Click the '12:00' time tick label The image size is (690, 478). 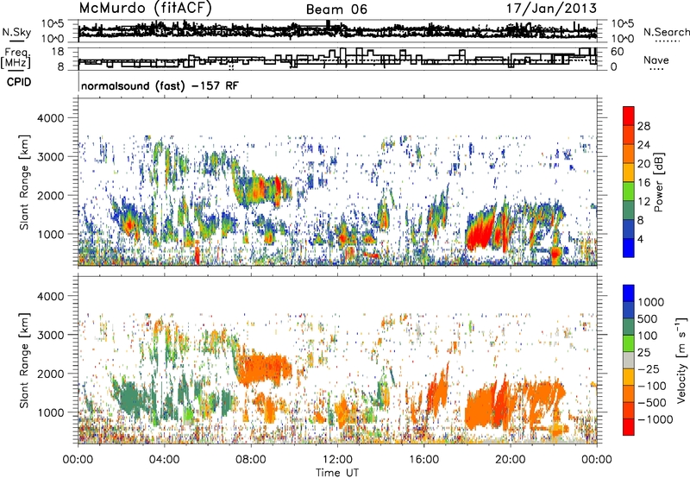[337, 460]
